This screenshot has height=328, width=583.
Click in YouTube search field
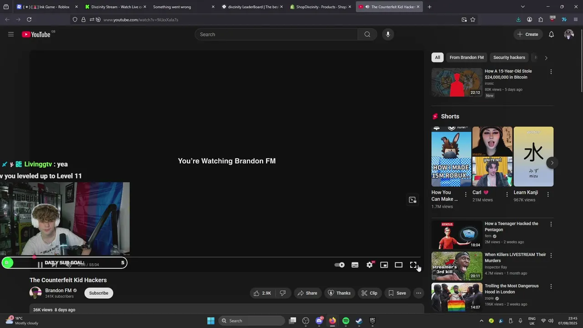pos(276,34)
